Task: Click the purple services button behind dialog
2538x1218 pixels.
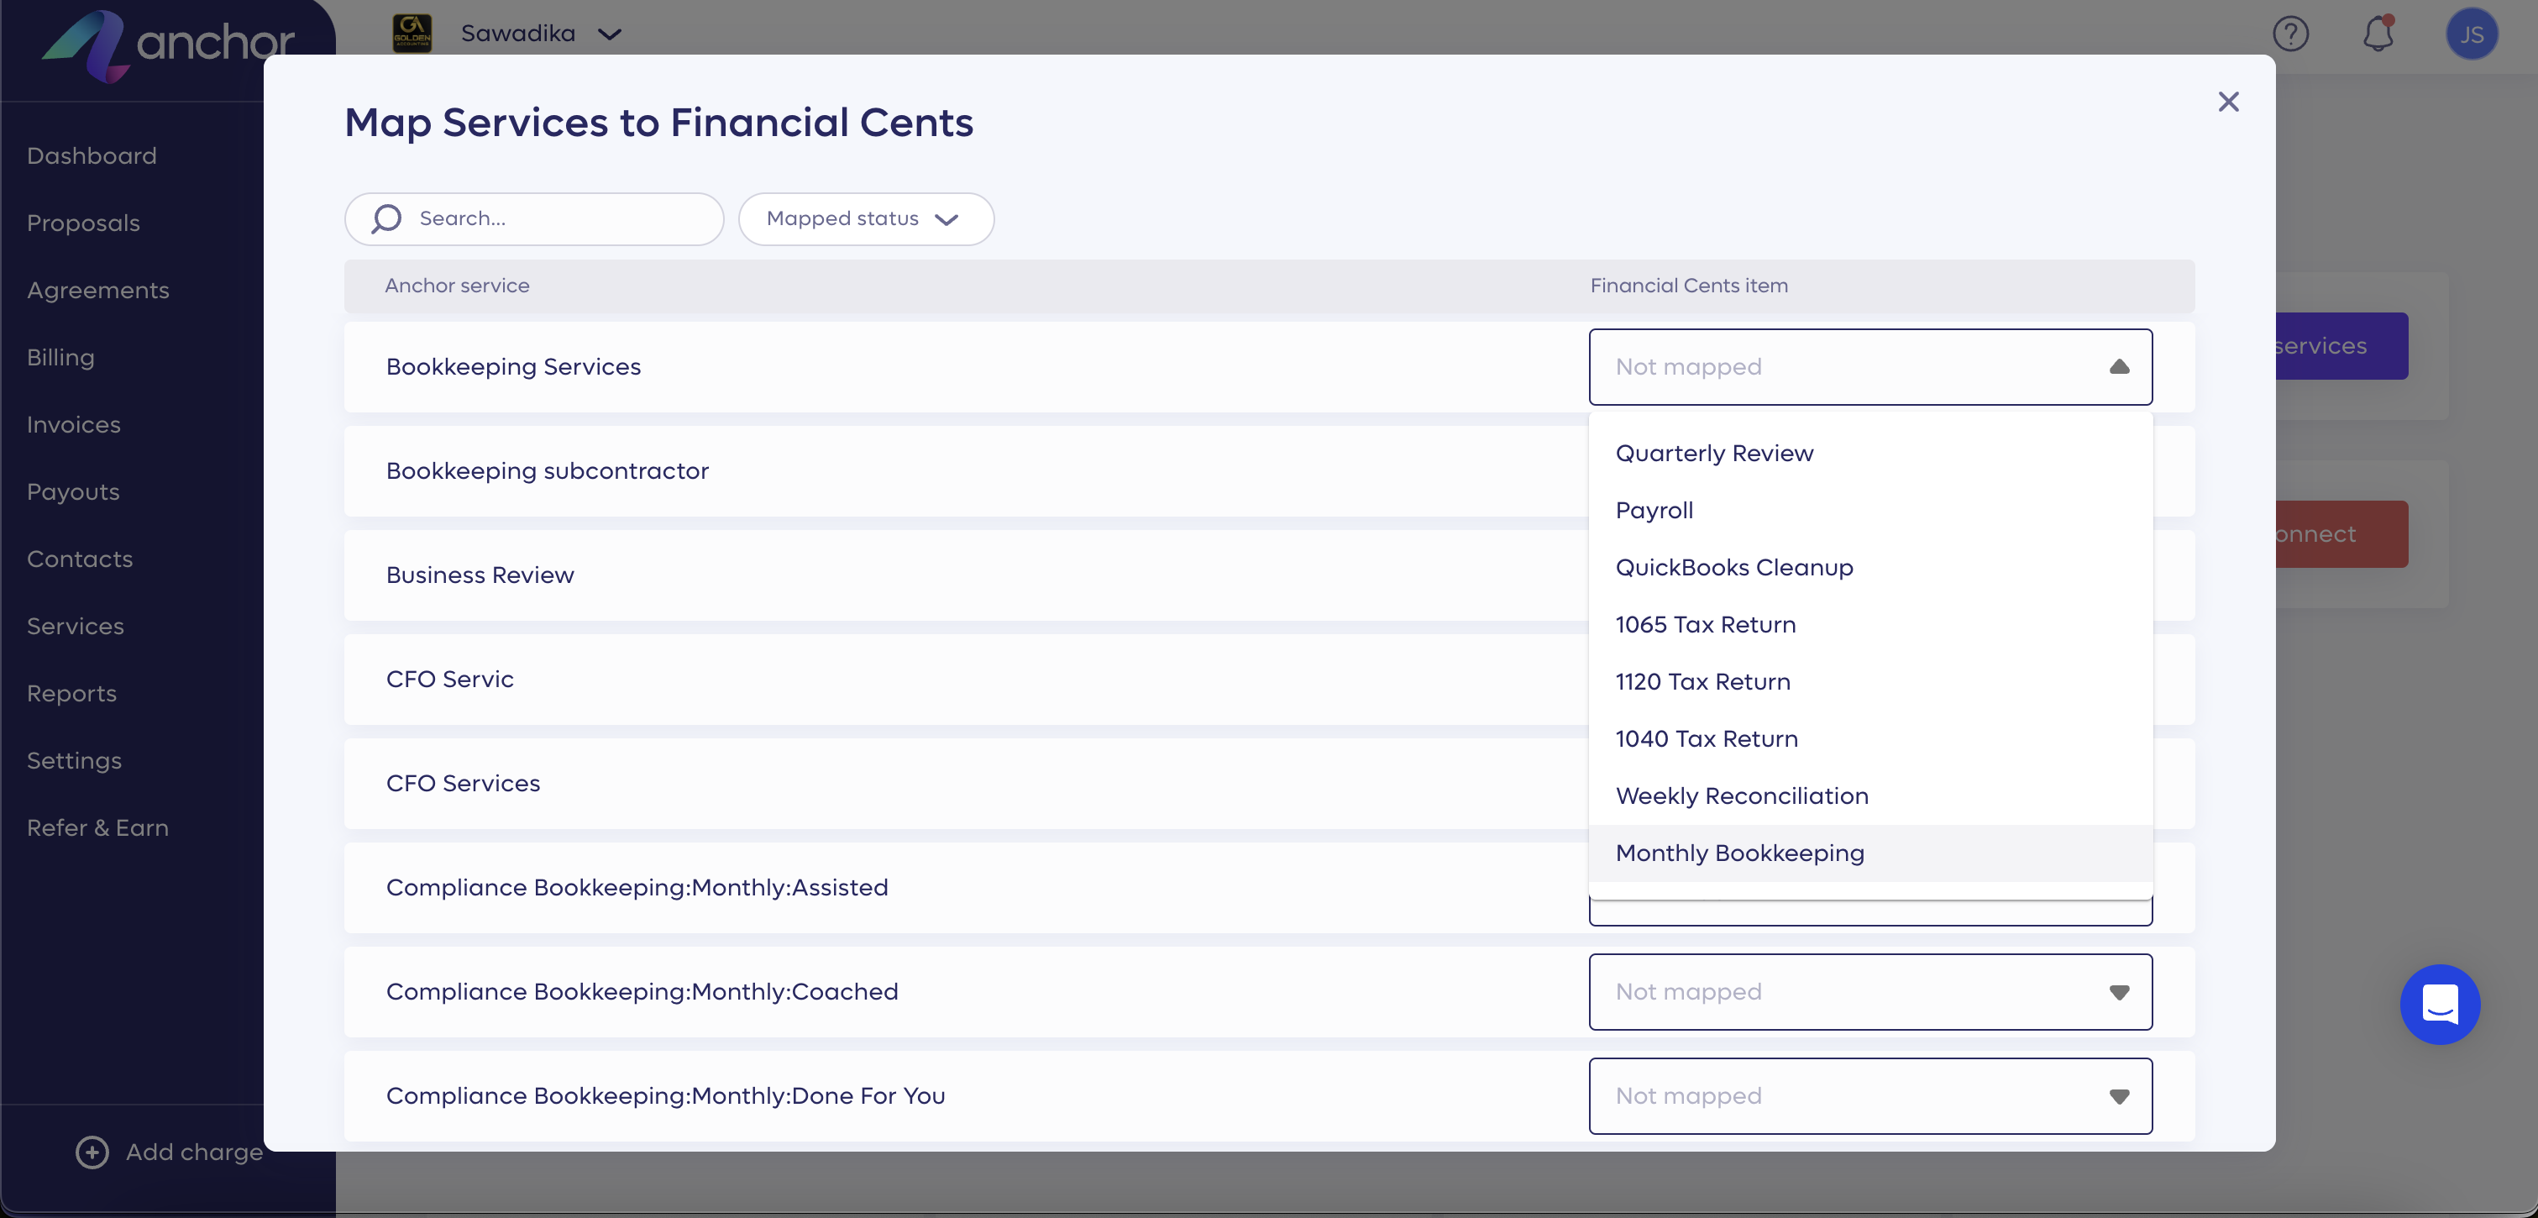Action: [2341, 346]
